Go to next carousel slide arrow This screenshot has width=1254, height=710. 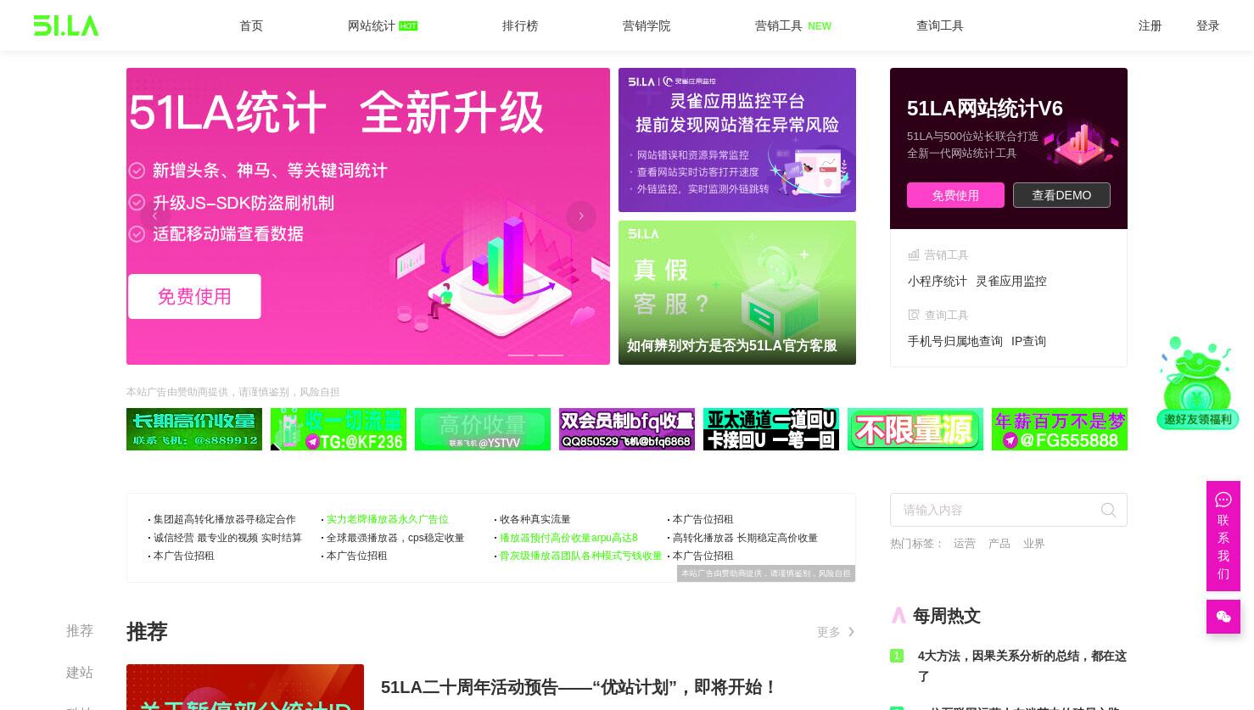click(581, 216)
